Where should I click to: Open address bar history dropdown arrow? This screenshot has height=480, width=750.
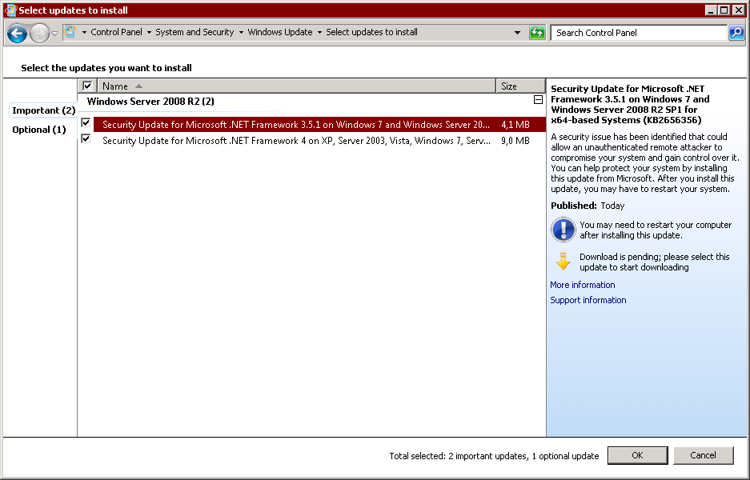pyautogui.click(x=517, y=33)
